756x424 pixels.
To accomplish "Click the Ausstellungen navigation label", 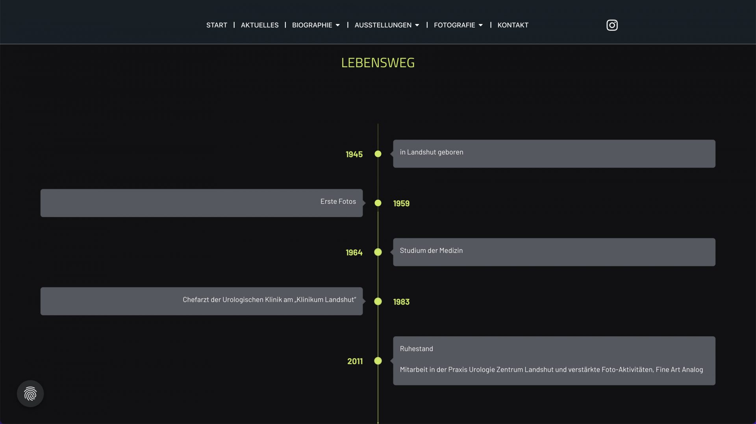I will point(383,25).
